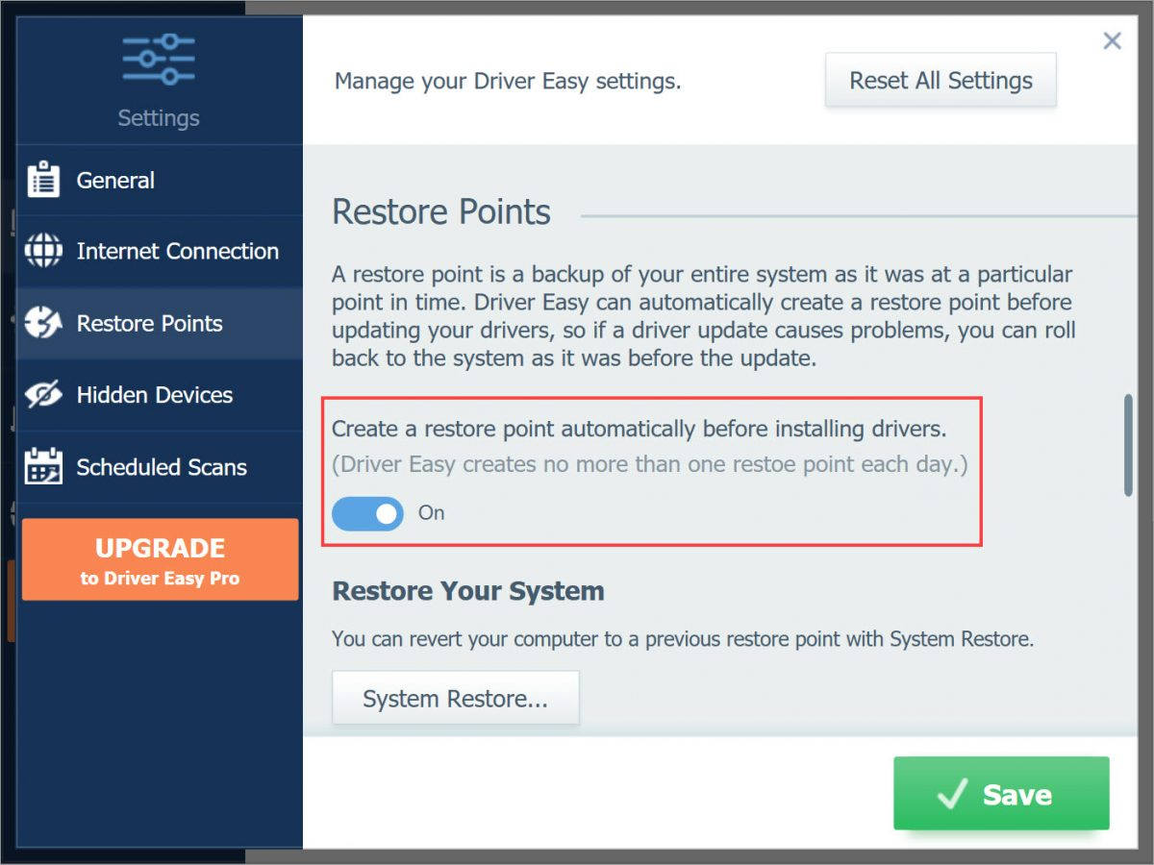Close the settings window with X
The height and width of the screenshot is (865, 1154).
(1112, 40)
